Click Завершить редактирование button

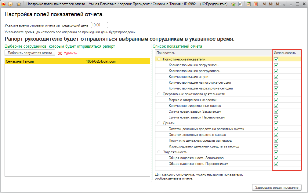pos(277,188)
